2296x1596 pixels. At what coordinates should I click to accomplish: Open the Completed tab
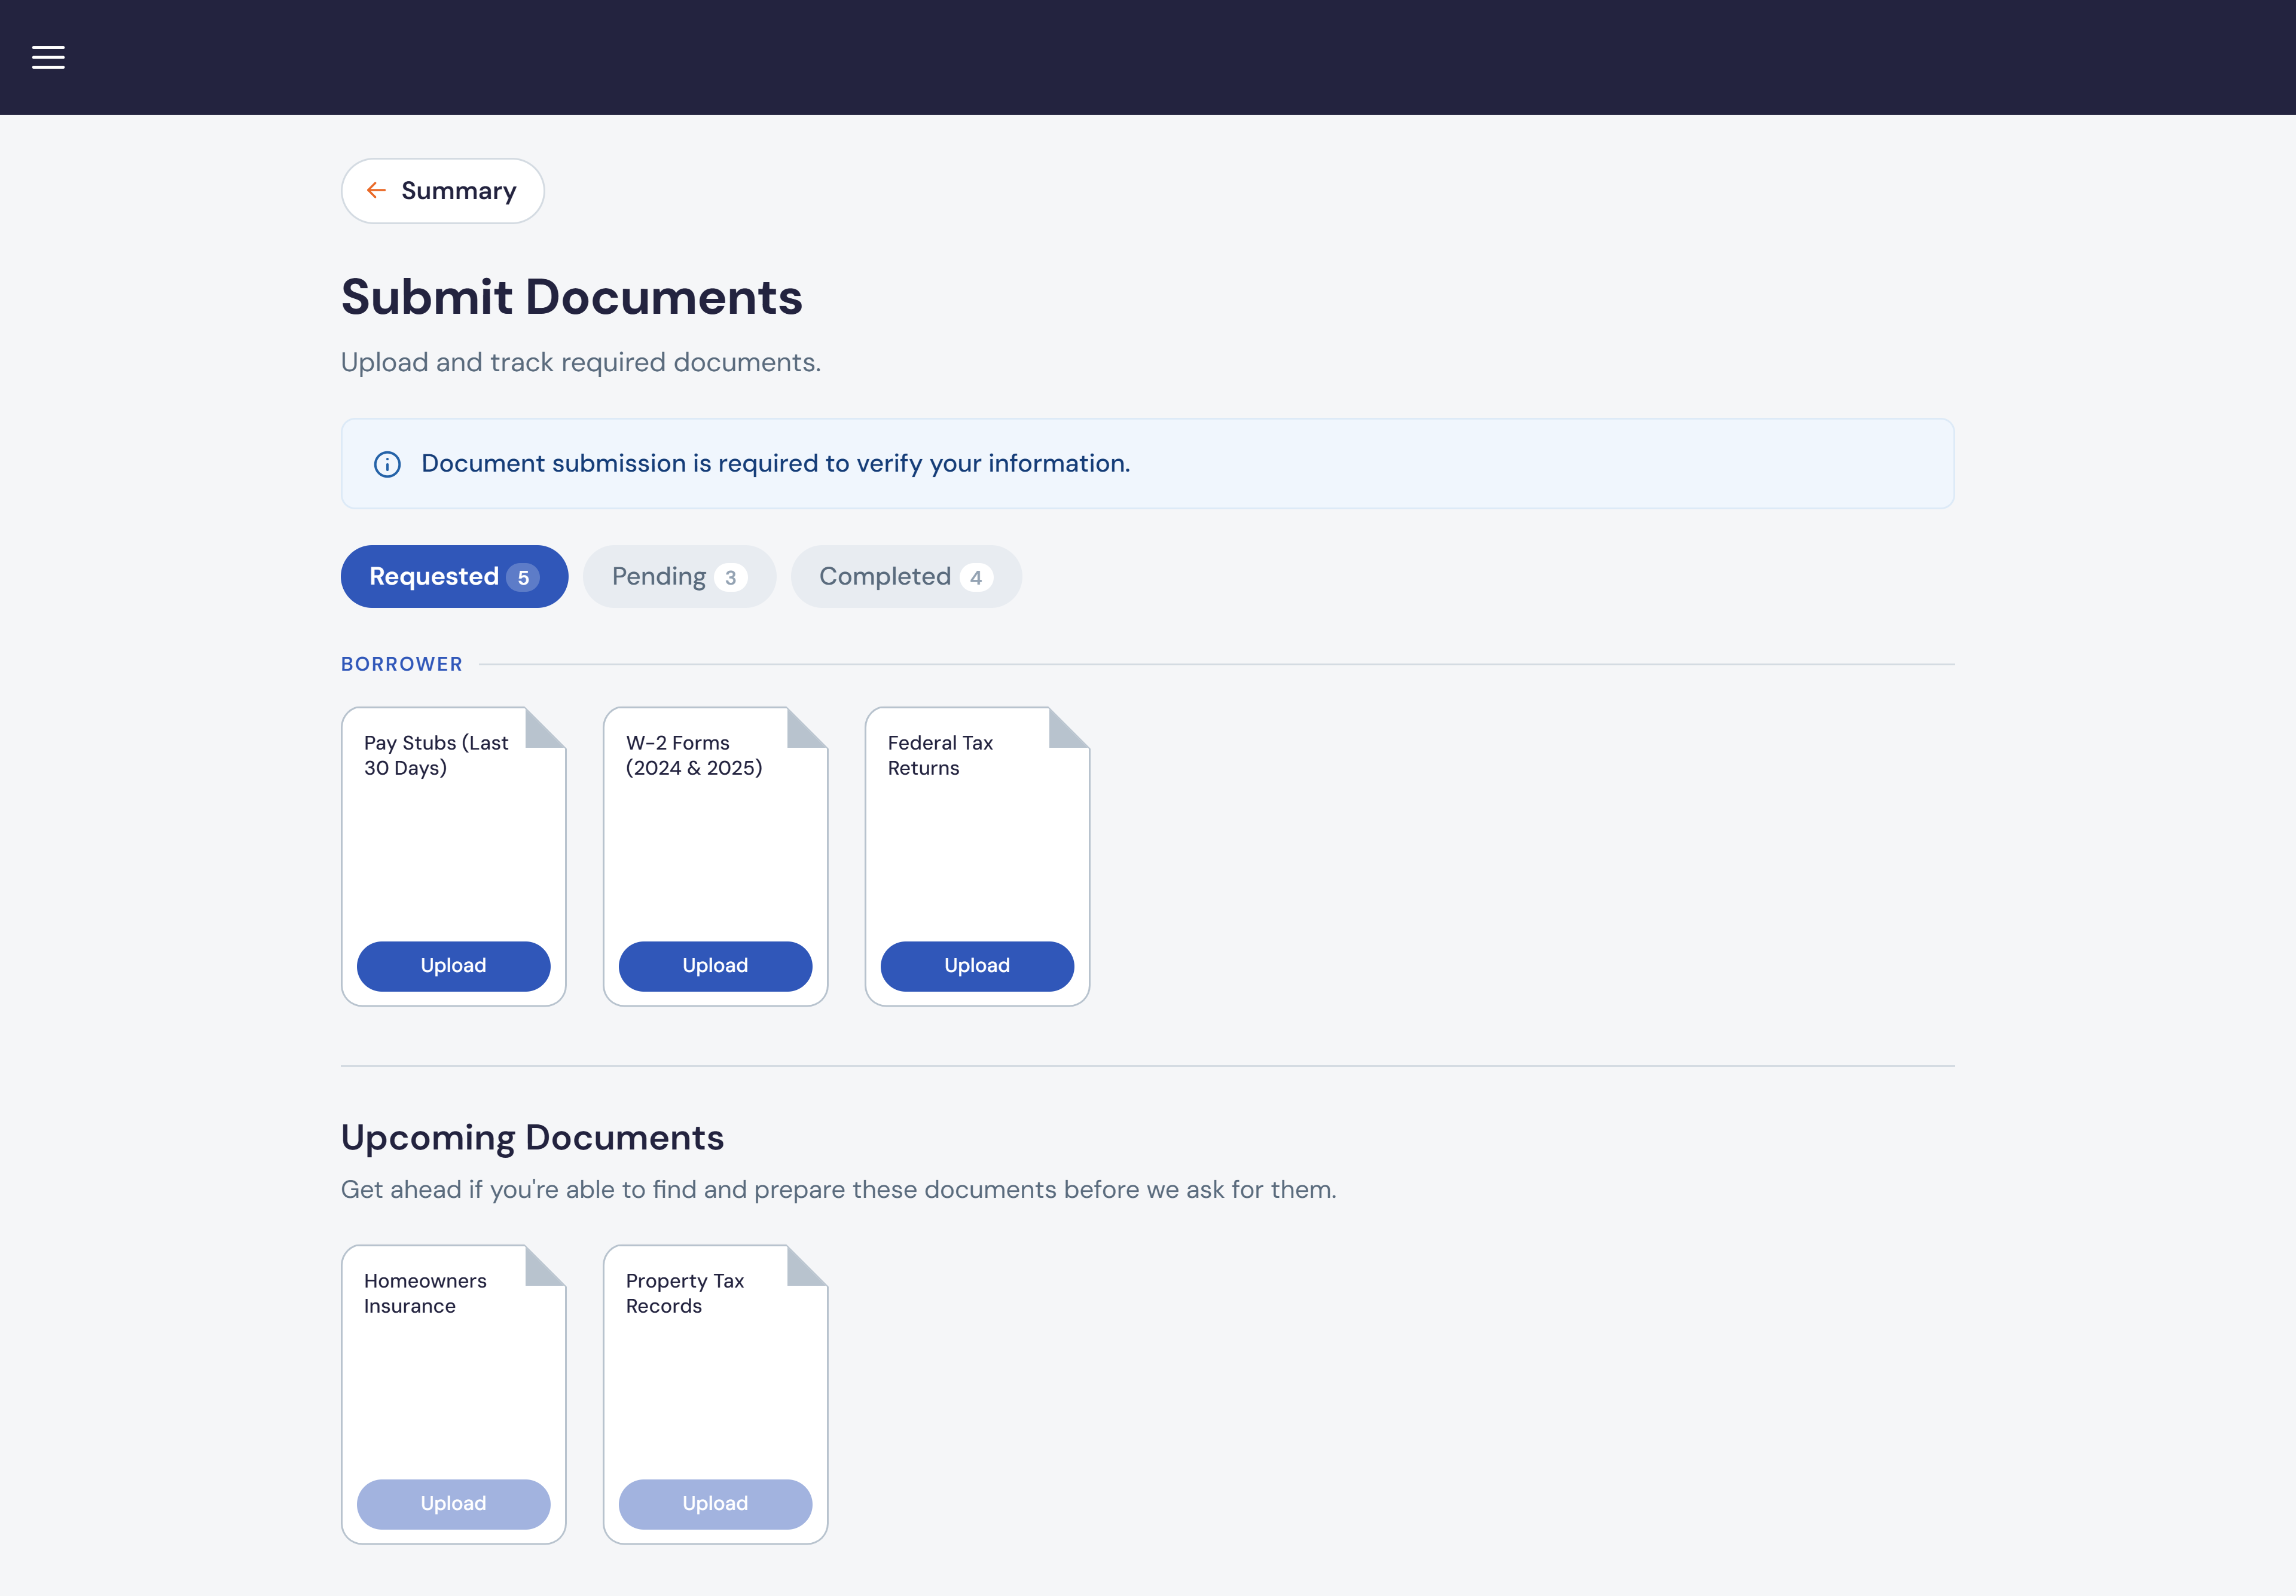(906, 576)
